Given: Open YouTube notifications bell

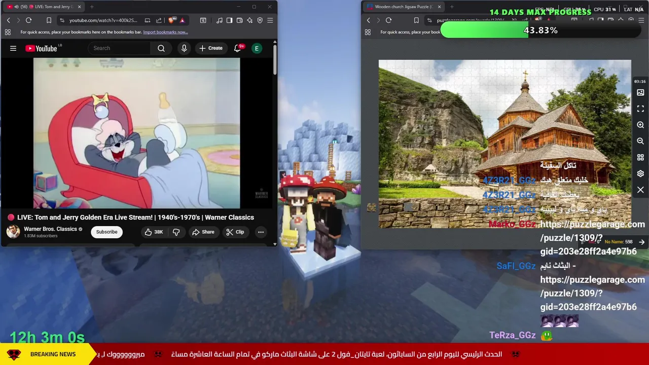Looking at the screenshot, I should coord(237,48).
